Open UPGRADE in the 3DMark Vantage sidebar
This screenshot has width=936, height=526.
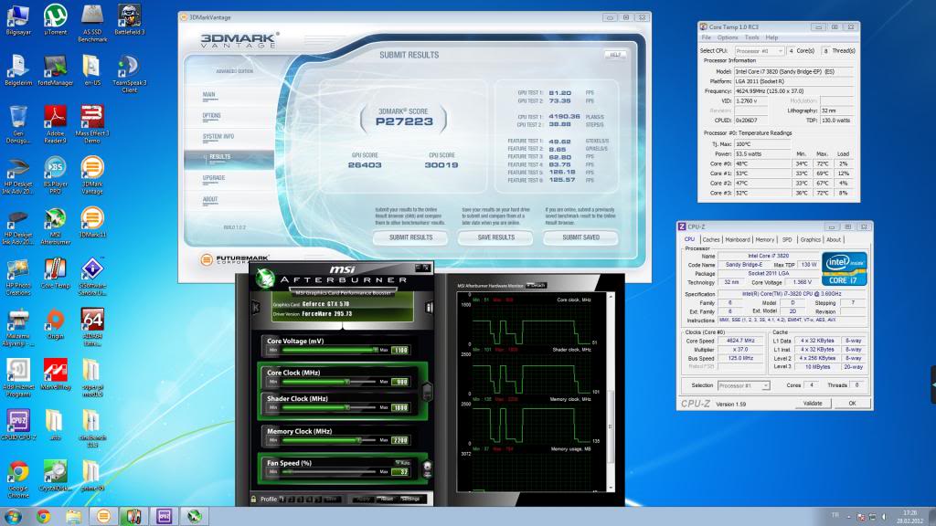click(x=214, y=178)
